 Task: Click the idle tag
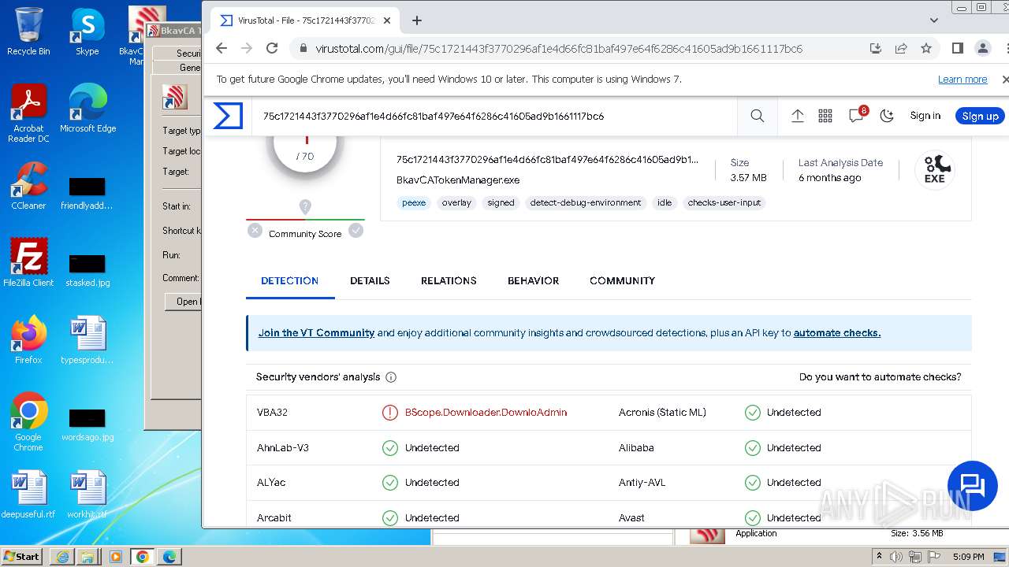click(665, 202)
